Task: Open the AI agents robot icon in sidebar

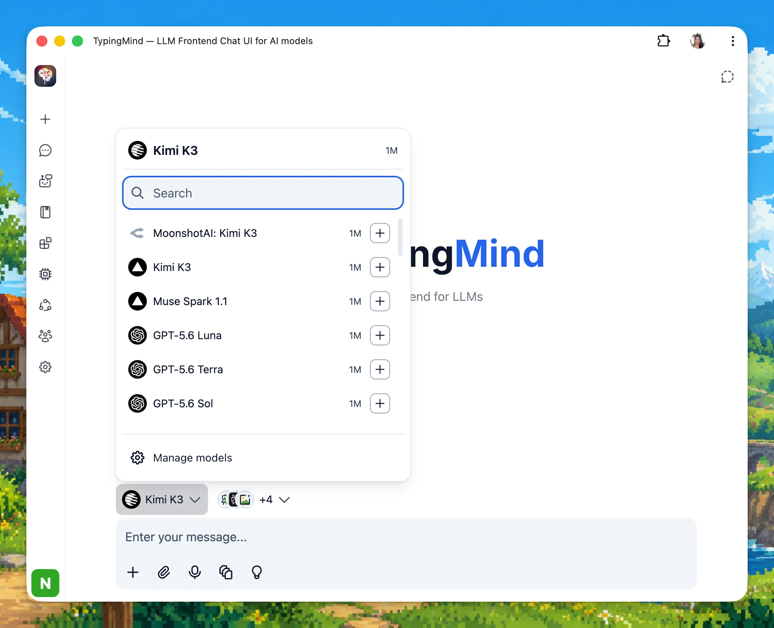Action: tap(45, 181)
